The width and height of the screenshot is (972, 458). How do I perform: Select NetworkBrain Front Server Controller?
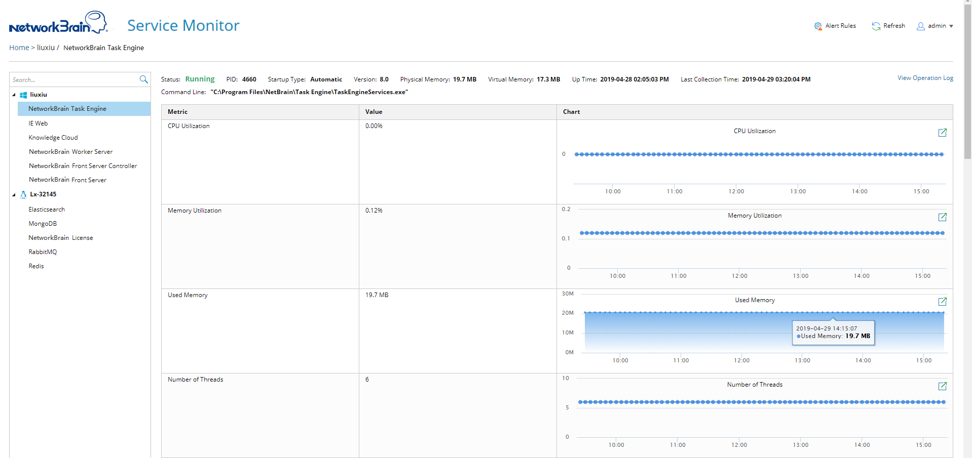click(x=83, y=166)
